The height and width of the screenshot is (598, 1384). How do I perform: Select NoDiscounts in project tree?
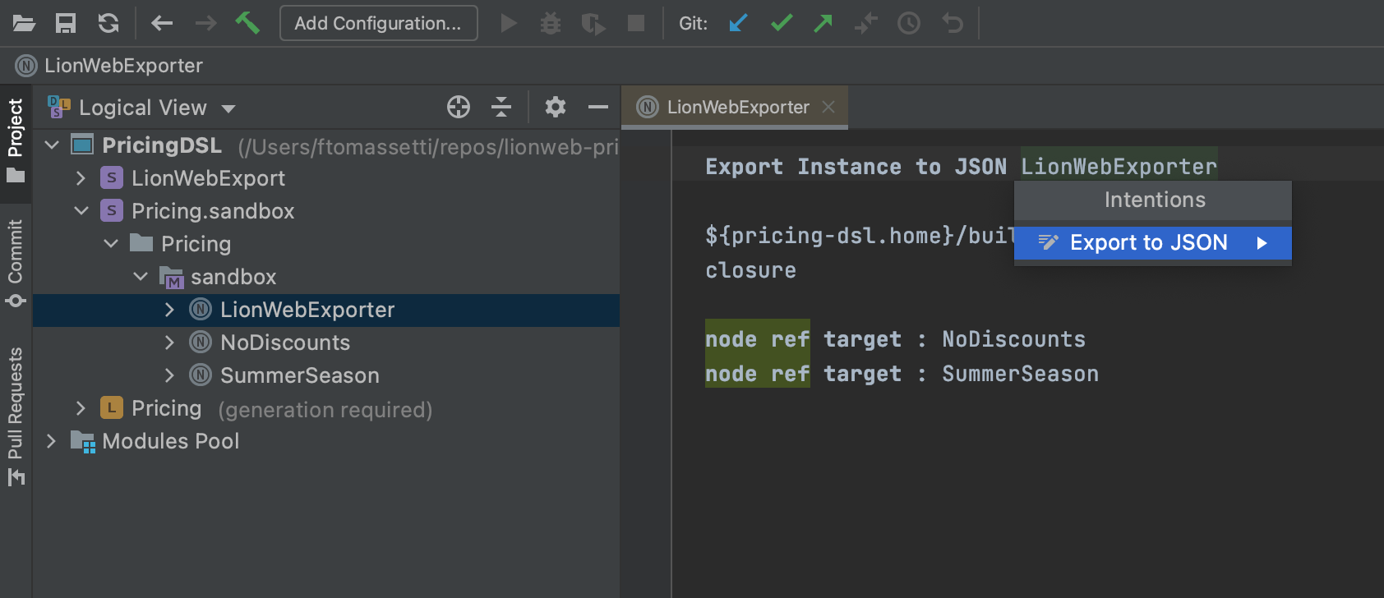tap(285, 343)
